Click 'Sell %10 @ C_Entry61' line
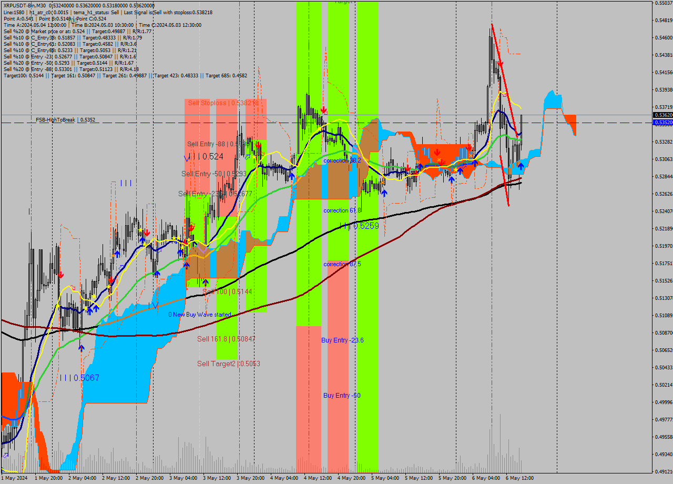 [70, 44]
